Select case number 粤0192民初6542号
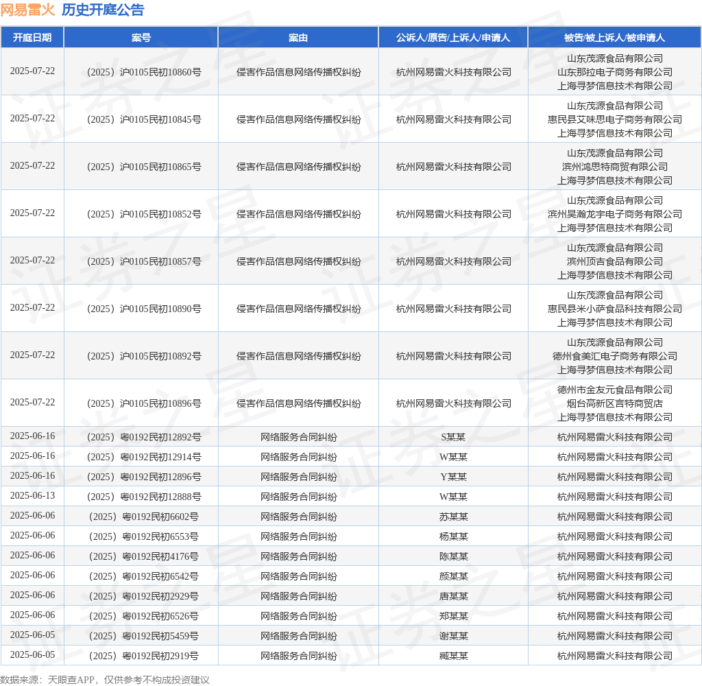 [x=144, y=576]
